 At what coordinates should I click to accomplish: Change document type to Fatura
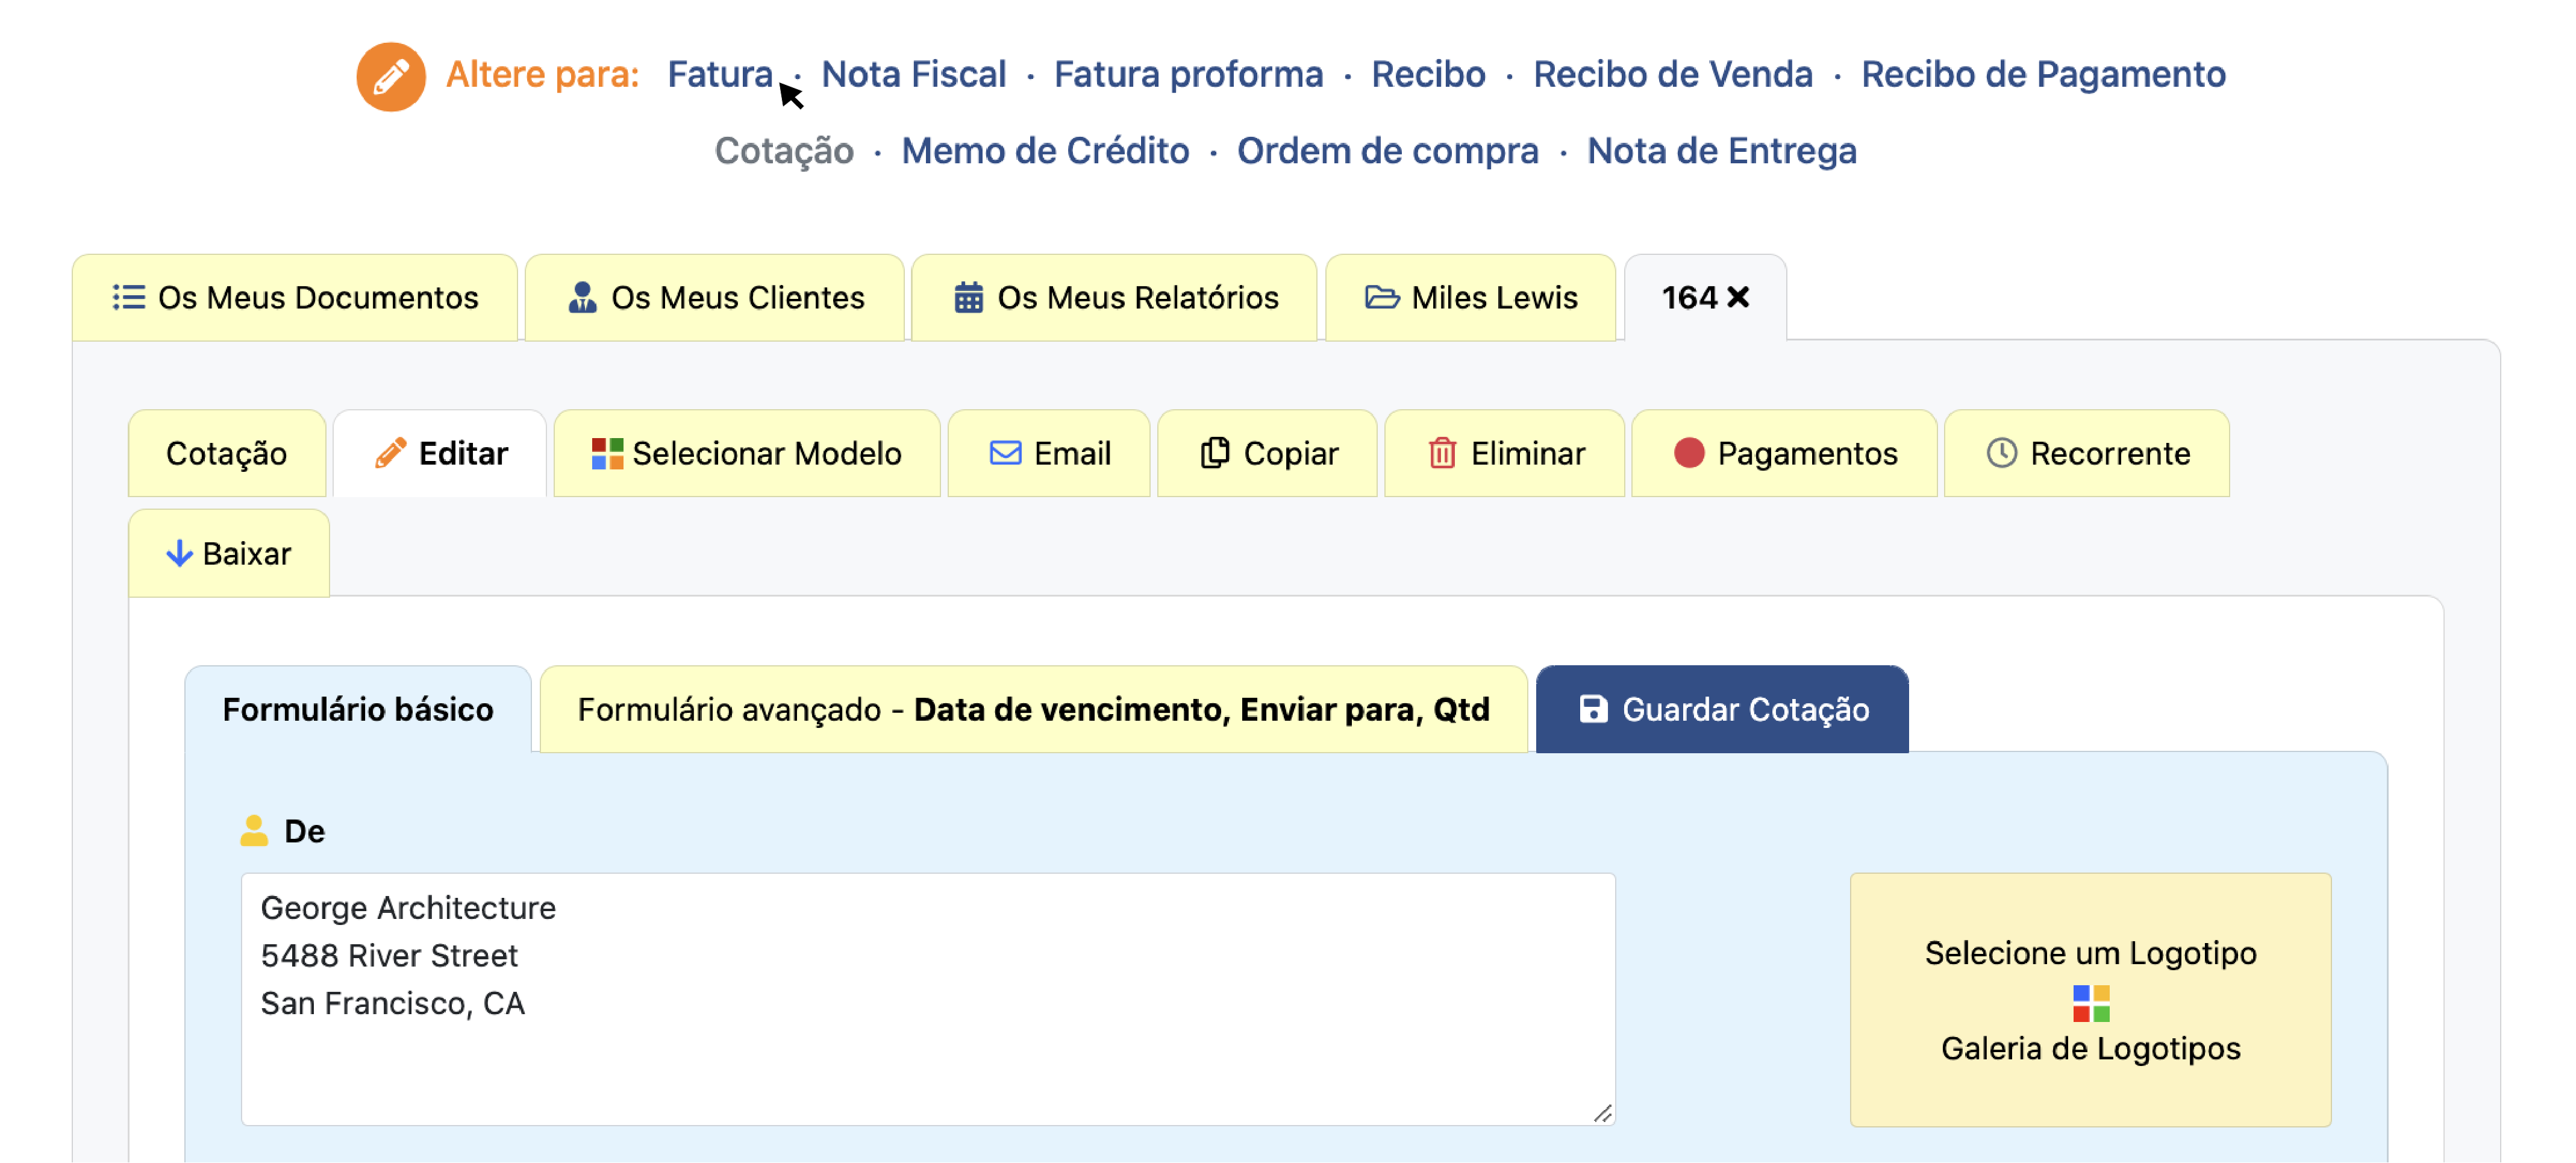719,74
